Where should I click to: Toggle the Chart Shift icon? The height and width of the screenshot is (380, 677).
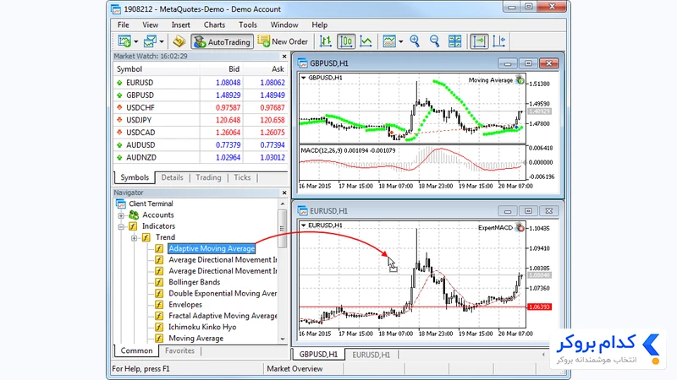[498, 41]
